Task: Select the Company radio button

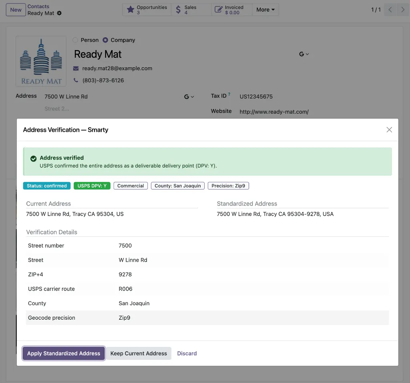Action: [x=105, y=40]
